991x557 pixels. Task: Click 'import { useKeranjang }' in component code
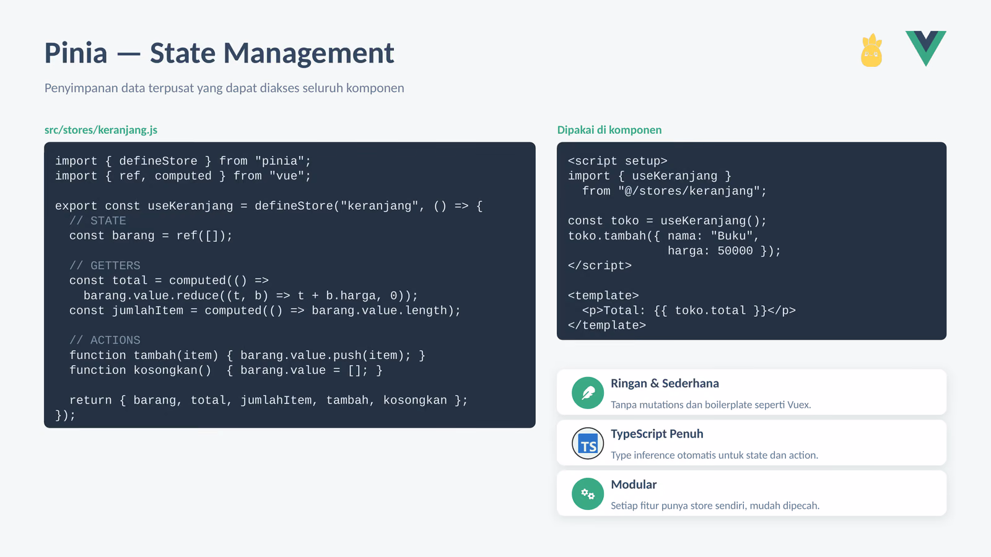point(650,176)
